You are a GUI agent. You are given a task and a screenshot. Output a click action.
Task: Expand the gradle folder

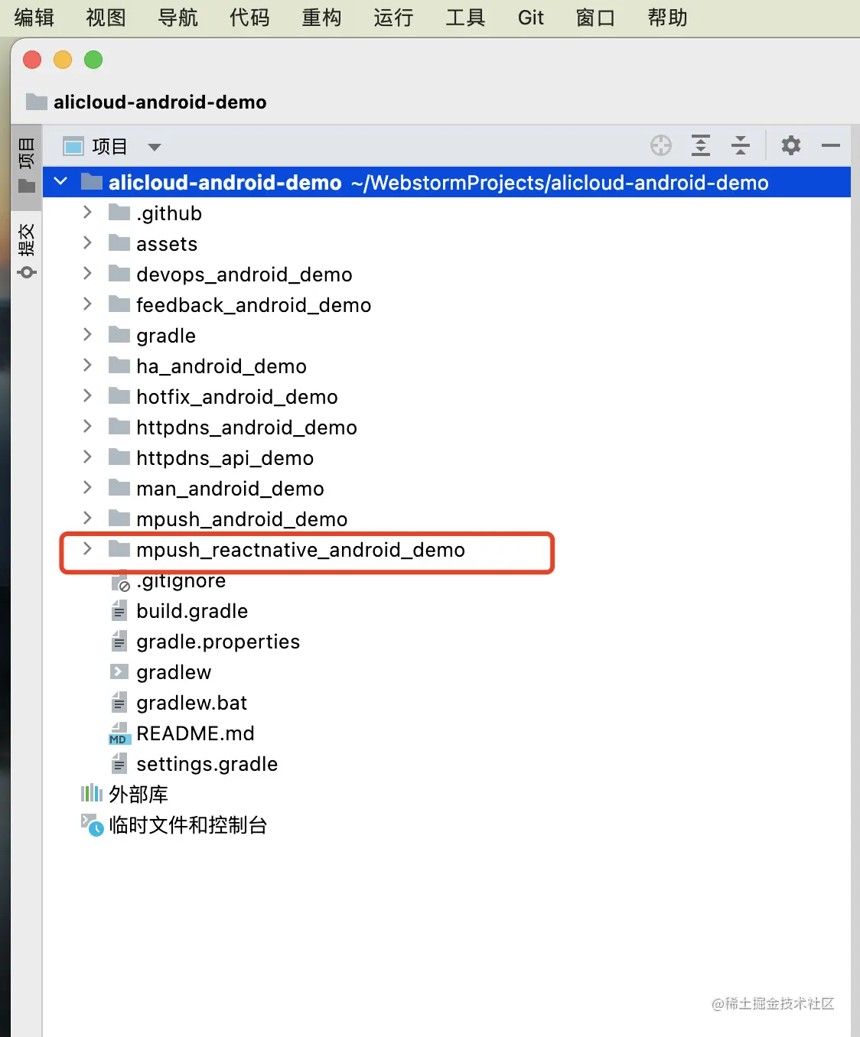click(x=87, y=335)
